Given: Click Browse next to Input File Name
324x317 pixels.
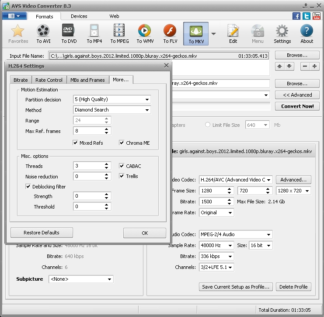Looking at the screenshot, I should pyautogui.click(x=297, y=55).
